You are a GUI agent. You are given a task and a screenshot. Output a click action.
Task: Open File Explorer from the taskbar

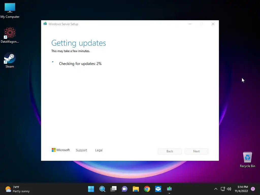pyautogui.click(x=136, y=189)
